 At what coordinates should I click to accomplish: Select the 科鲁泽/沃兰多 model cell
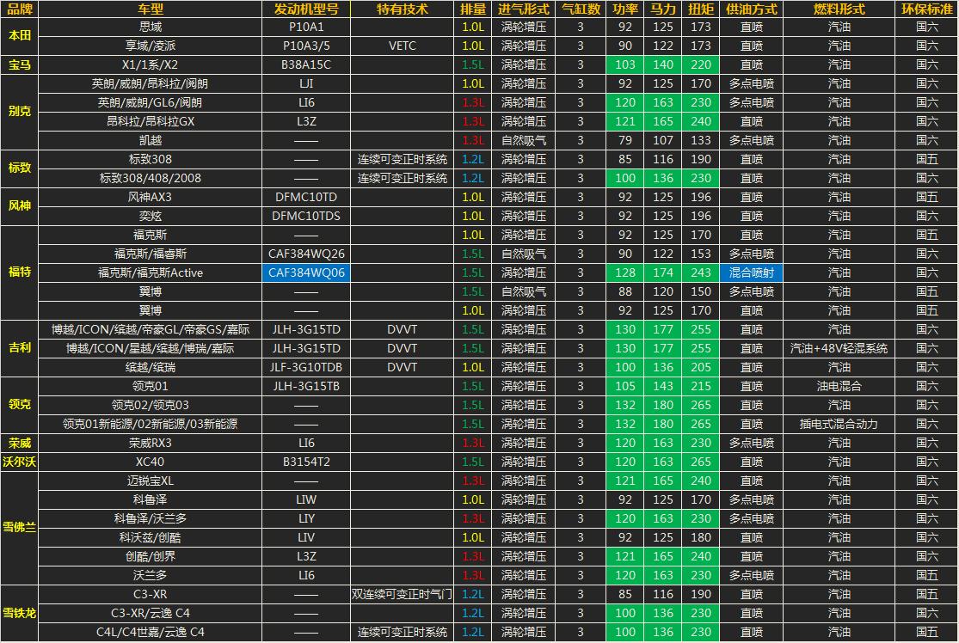point(150,519)
